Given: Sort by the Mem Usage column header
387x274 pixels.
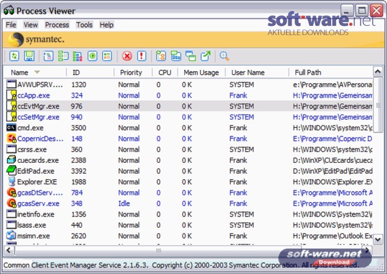Looking at the screenshot, I should pyautogui.click(x=201, y=72).
